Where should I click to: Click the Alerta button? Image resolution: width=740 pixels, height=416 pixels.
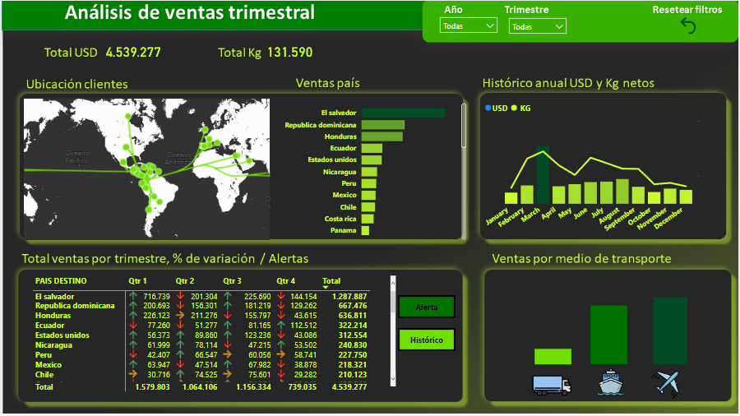click(427, 307)
